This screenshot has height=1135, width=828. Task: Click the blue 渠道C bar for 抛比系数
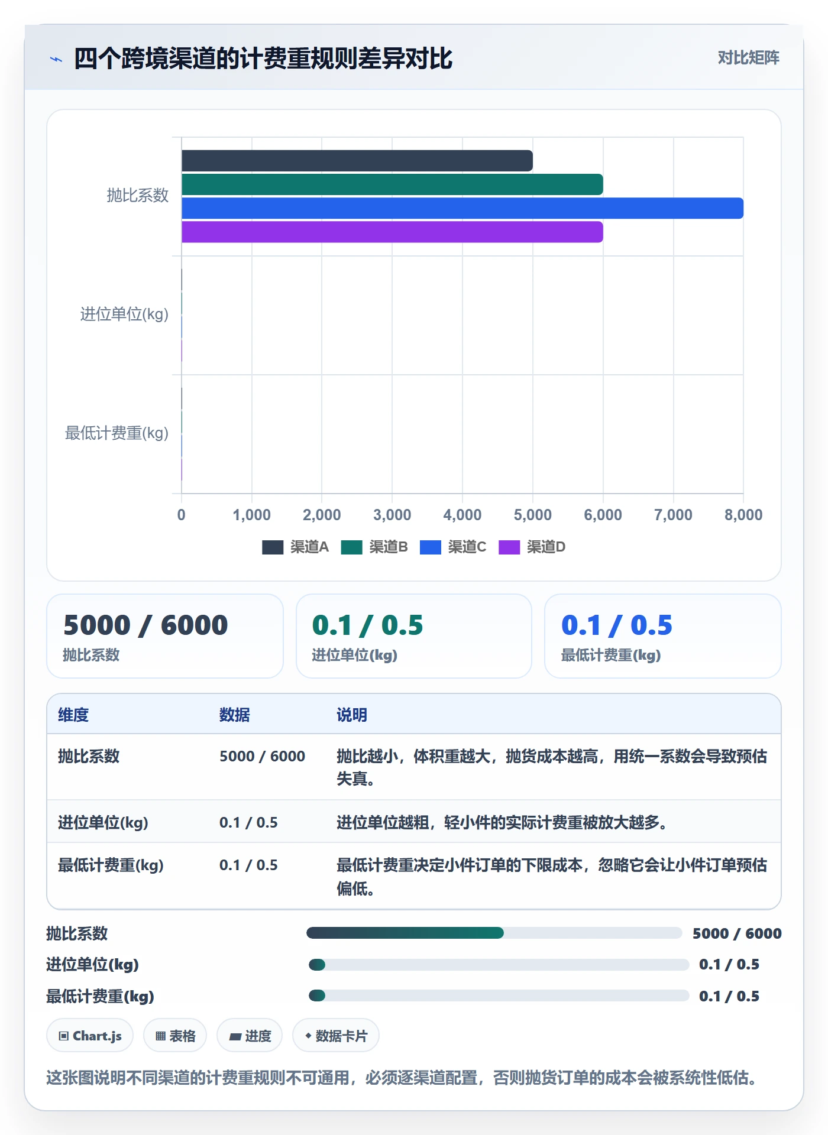[462, 208]
